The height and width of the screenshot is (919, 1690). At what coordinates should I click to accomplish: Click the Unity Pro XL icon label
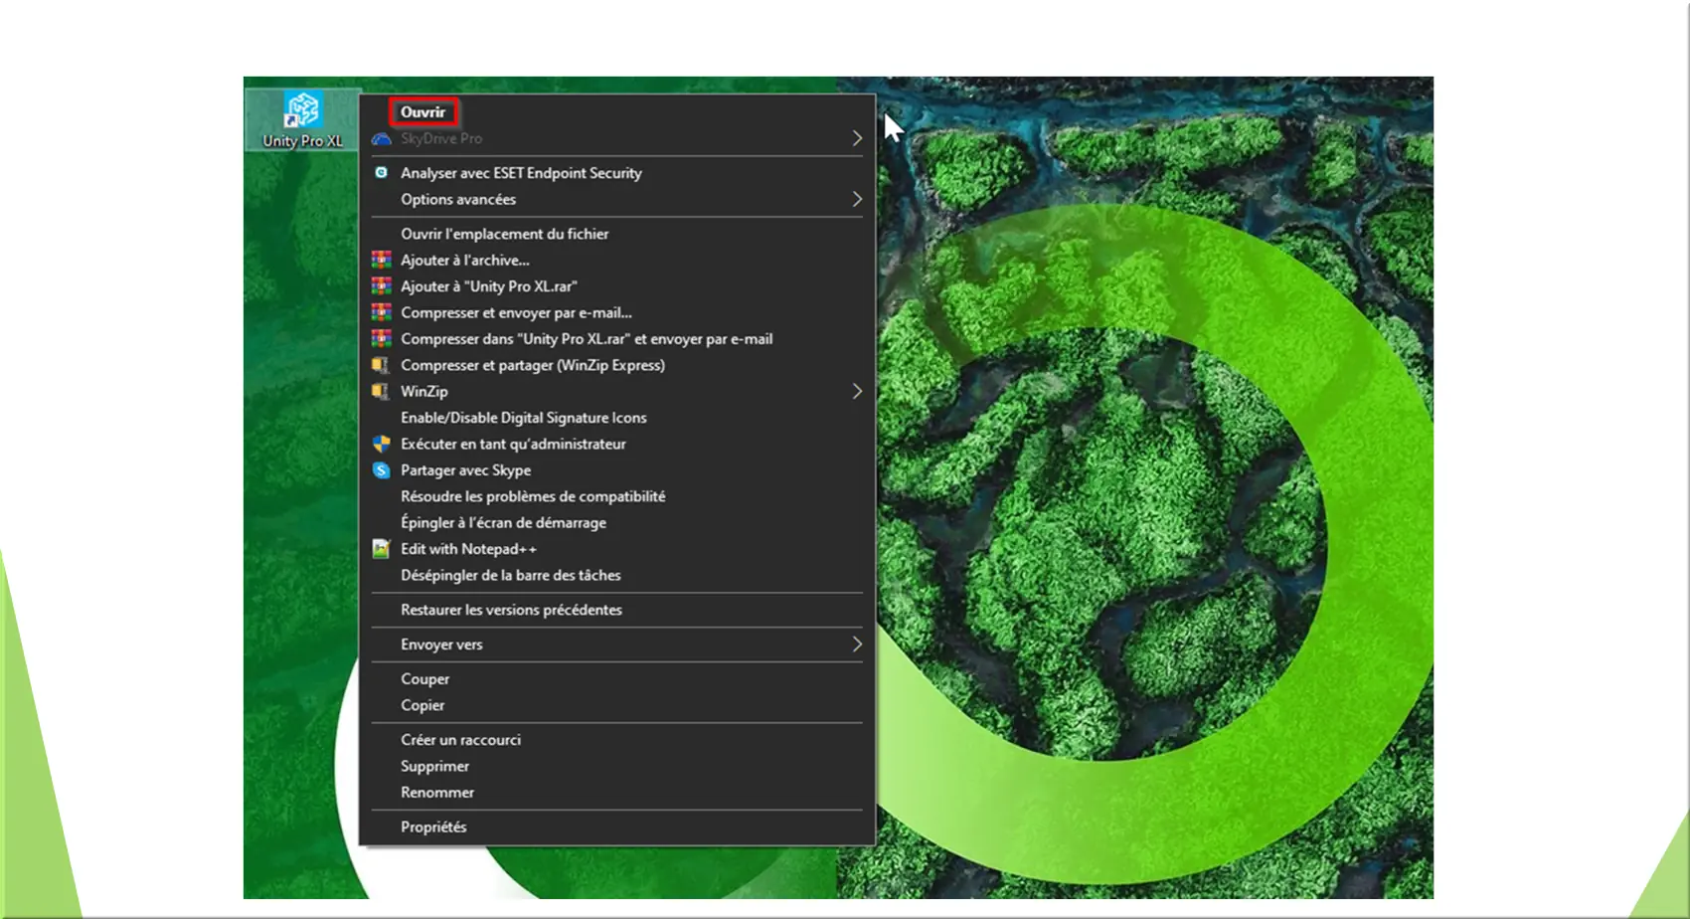(302, 141)
